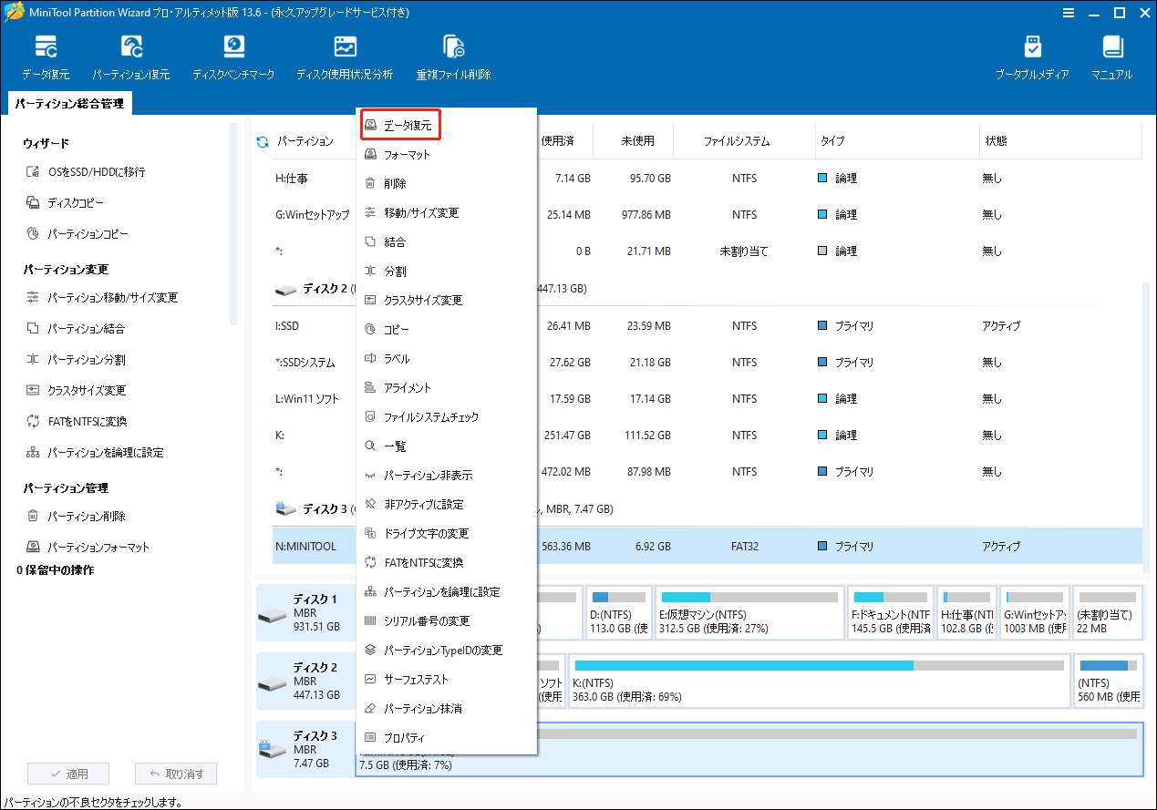Viewport: 1157px width, 810px height.
Task: Open the データ復元 toolbar tool
Action: click(46, 58)
